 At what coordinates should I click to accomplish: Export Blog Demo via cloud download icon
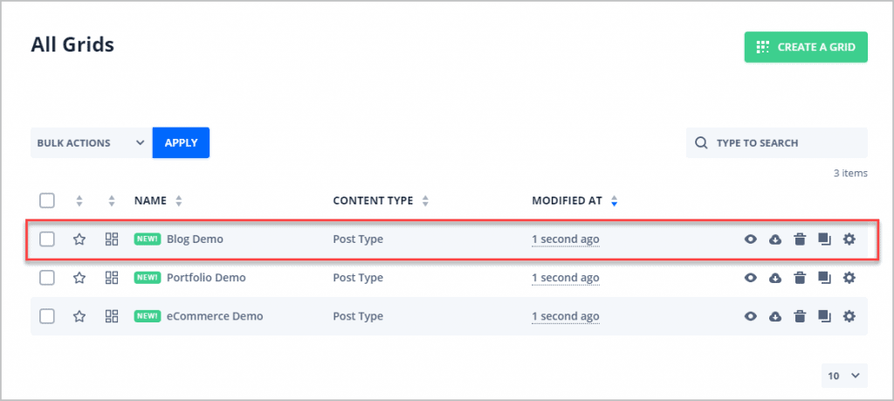(774, 239)
